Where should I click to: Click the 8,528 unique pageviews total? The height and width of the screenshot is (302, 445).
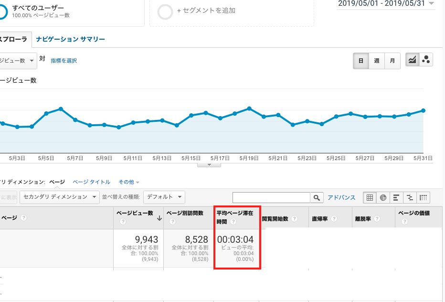pyautogui.click(x=196, y=239)
